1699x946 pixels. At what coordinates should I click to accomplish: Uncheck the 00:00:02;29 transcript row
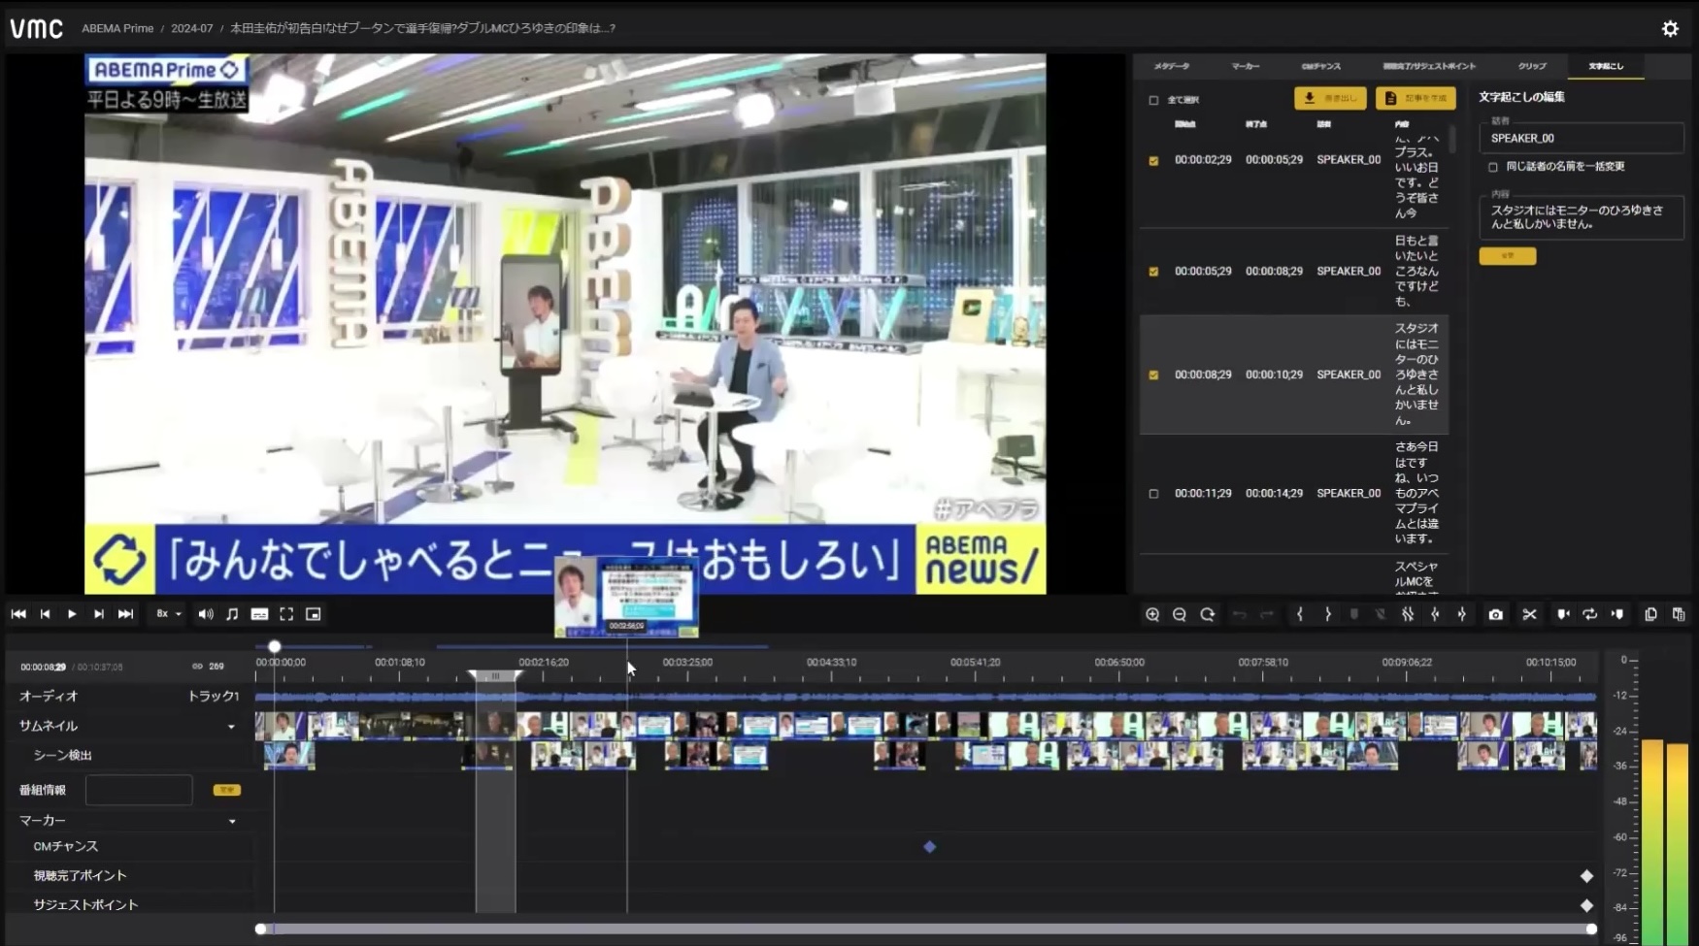point(1153,160)
